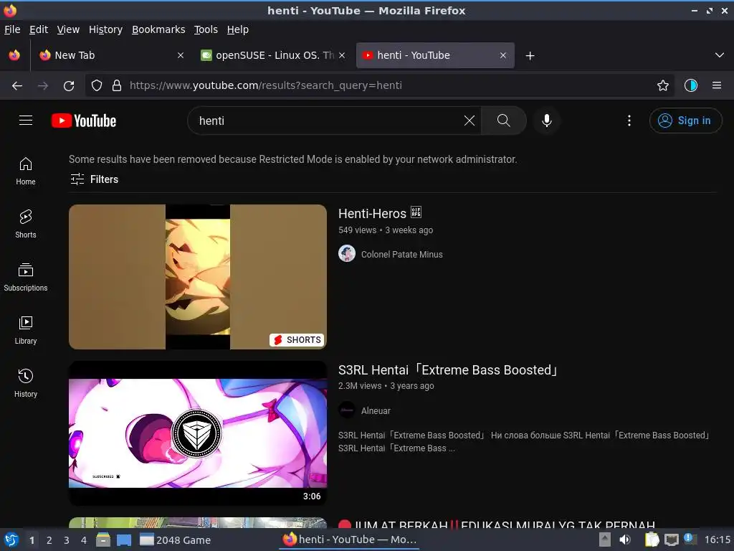Screen dimensions: 734x551
Task: Switch to virtual desktop 4
Action: (84, 540)
